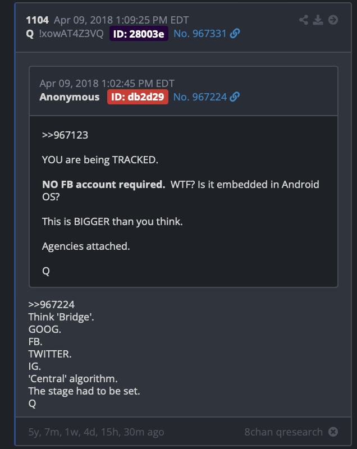
Task: Click the share icon on post 1104
Action: [304, 20]
